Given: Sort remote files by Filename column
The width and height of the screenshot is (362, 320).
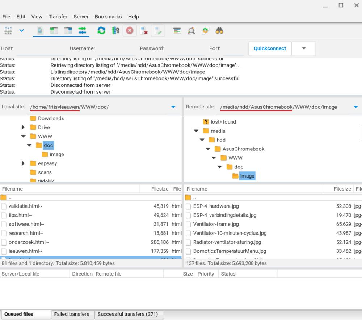Looking at the screenshot, I should tap(254, 189).
